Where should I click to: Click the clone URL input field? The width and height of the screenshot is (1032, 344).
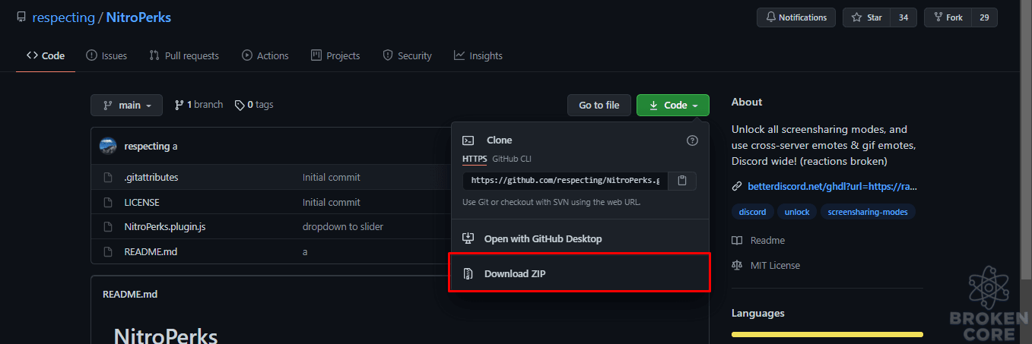tap(565, 181)
